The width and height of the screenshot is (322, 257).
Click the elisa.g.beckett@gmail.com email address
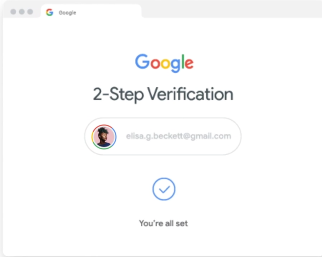tap(178, 136)
